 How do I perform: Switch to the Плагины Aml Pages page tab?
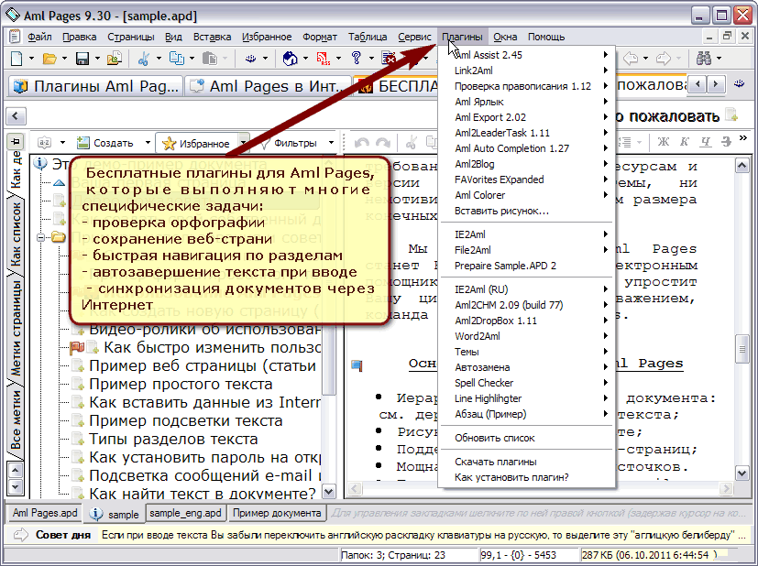pos(95,86)
